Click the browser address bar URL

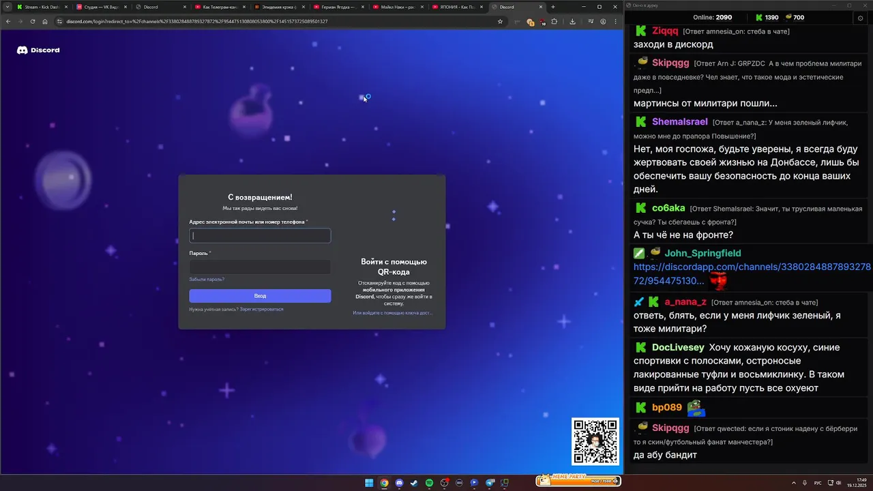coord(197,21)
